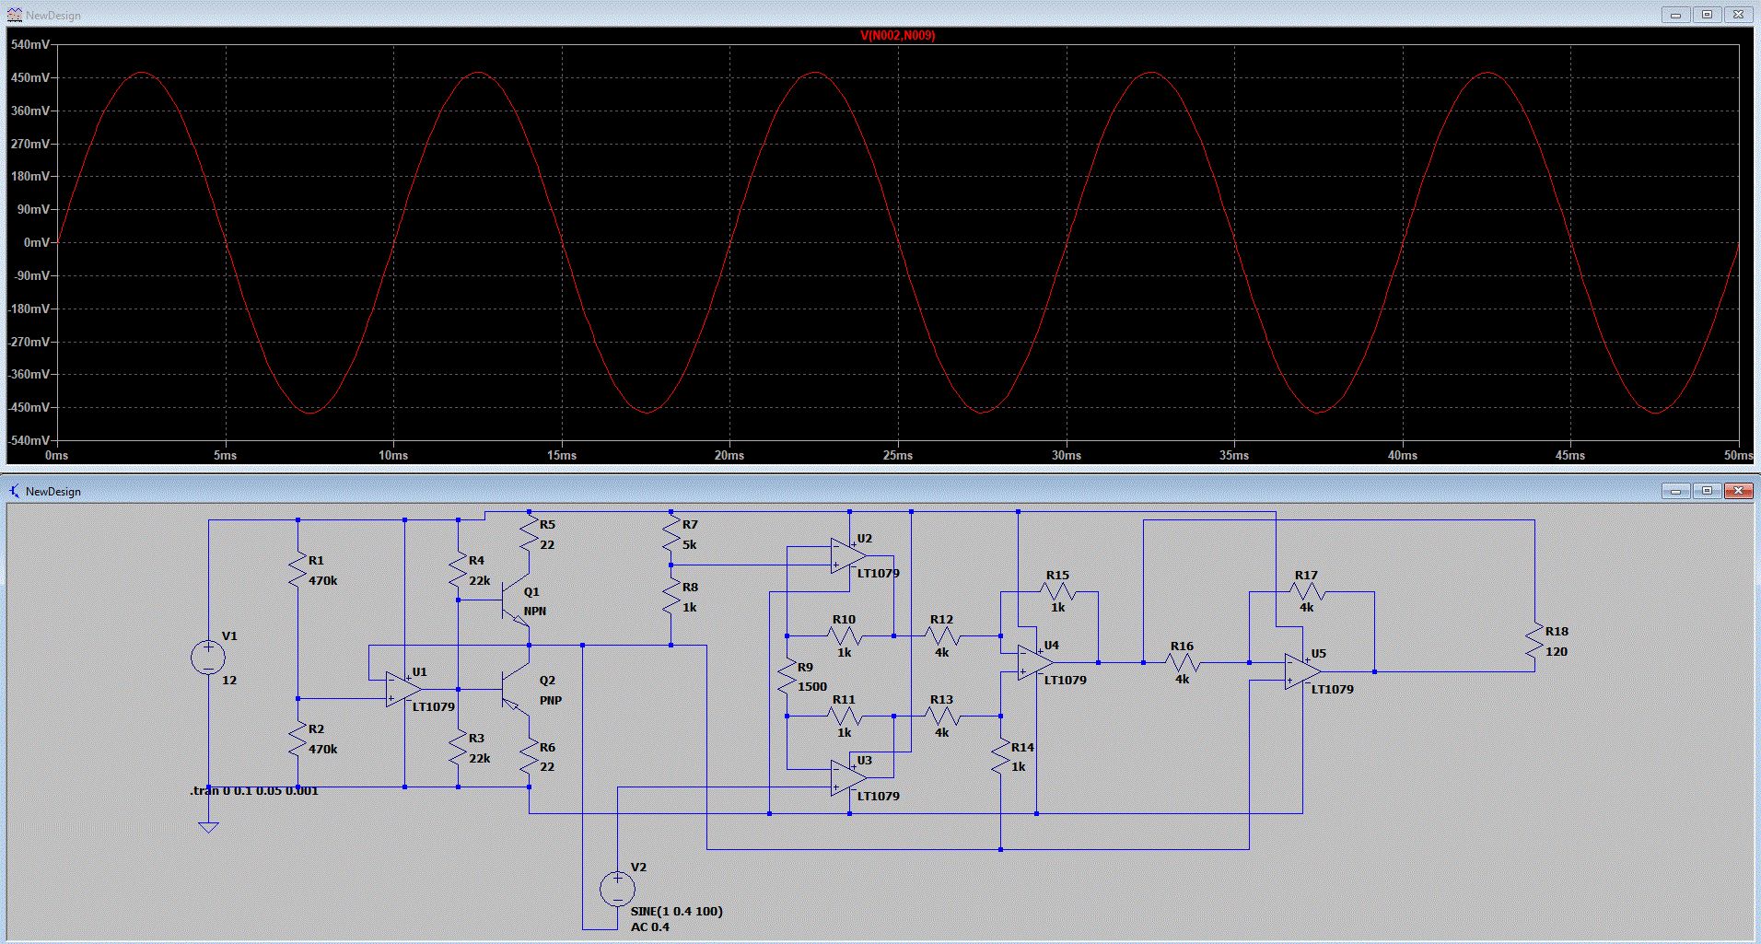Click the schematic window title bar icon
Image resolution: width=1761 pixels, height=944 pixels.
14,491
